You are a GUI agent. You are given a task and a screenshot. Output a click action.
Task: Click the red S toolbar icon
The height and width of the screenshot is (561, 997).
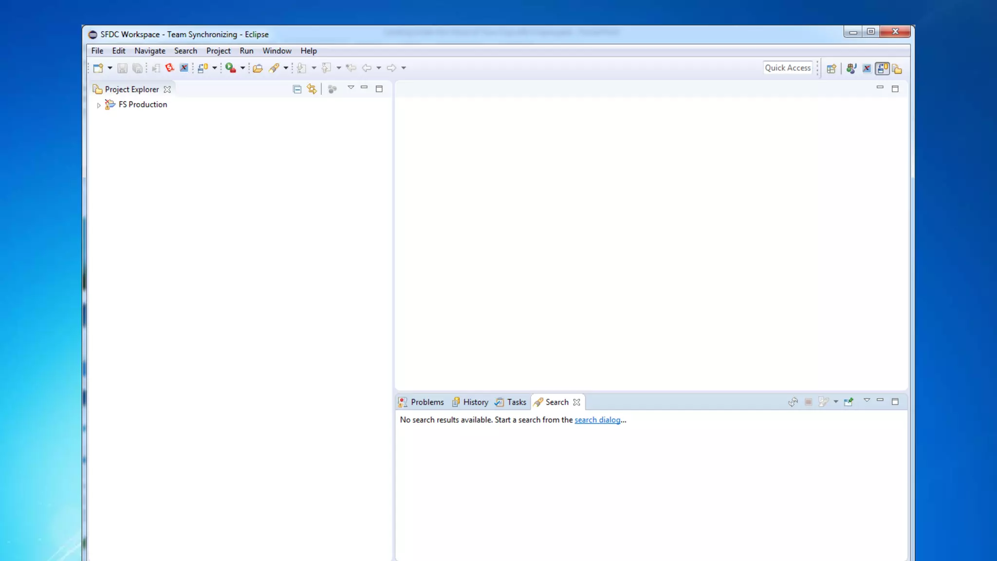169,68
